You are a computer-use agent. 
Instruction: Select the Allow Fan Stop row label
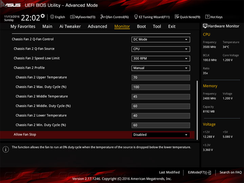pyautogui.click(x=25, y=135)
